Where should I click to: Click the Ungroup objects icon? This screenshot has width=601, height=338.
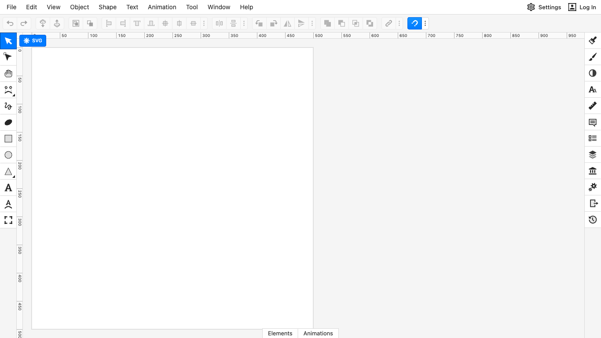click(90, 23)
